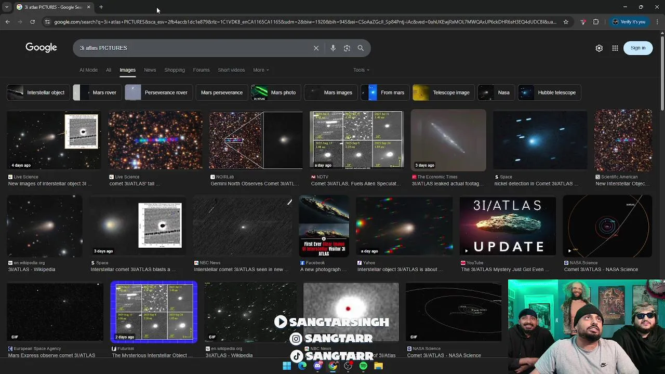Open the NOIRLab Gemini North image
The height and width of the screenshot is (374, 665).
point(256,140)
